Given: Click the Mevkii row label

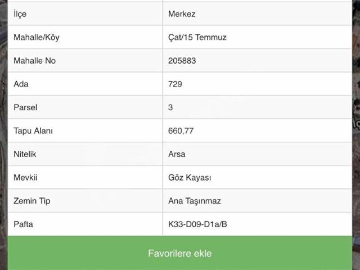Looking at the screenshot, I should [25, 178].
